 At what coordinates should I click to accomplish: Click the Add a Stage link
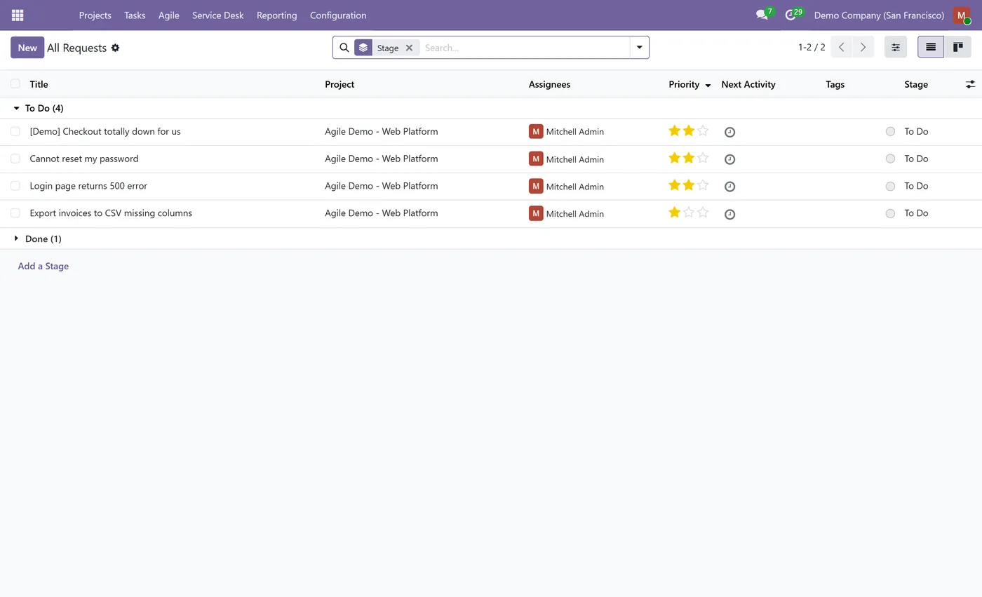click(x=43, y=266)
